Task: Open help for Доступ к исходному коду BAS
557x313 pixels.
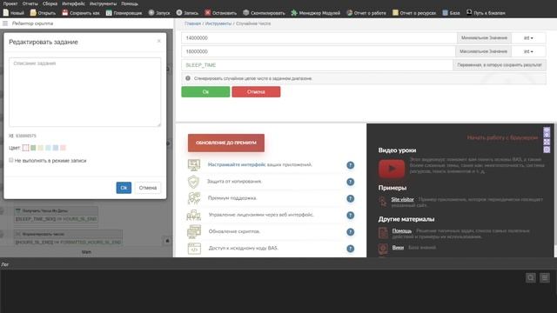Action: (x=350, y=249)
